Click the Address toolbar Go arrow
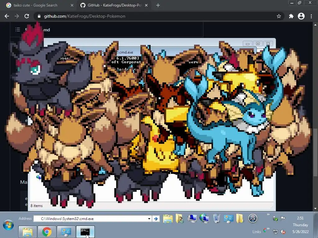 click(156, 218)
